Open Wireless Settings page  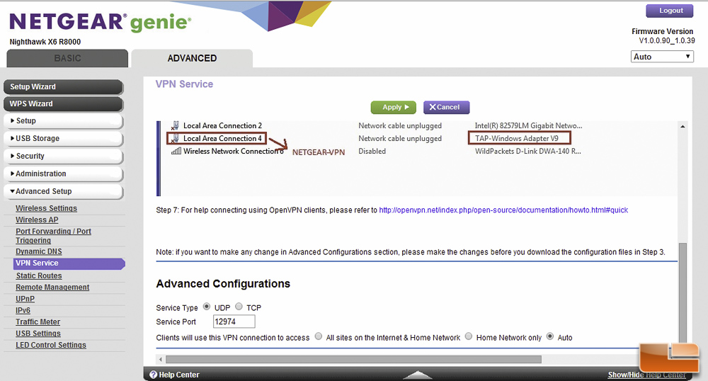(46, 208)
